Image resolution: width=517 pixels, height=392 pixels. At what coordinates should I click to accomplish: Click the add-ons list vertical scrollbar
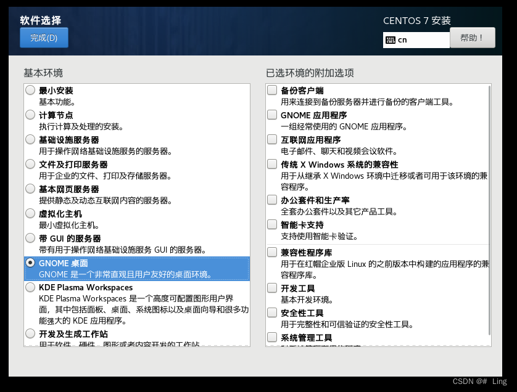490,211
